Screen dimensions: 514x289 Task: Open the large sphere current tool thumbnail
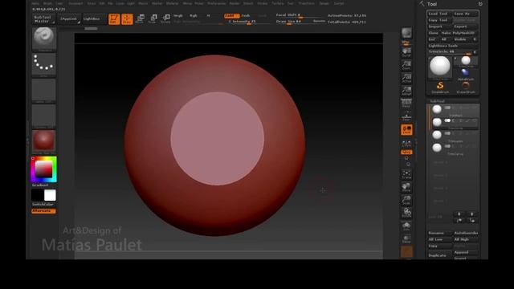pyautogui.click(x=440, y=67)
